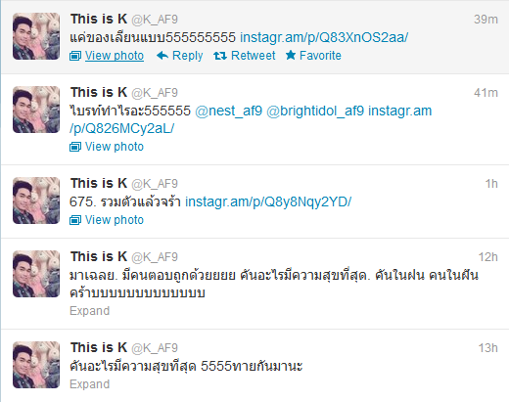This screenshot has height=402, width=509.
Task: Open the 41m timestamp permalink
Action: 486,93
